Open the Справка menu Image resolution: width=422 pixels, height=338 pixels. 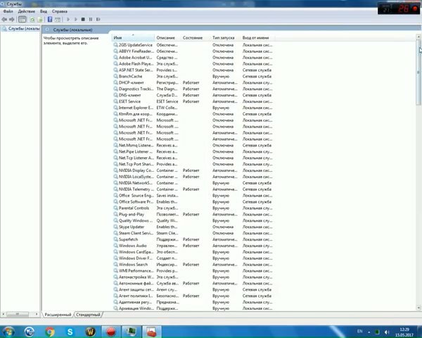pyautogui.click(x=60, y=11)
